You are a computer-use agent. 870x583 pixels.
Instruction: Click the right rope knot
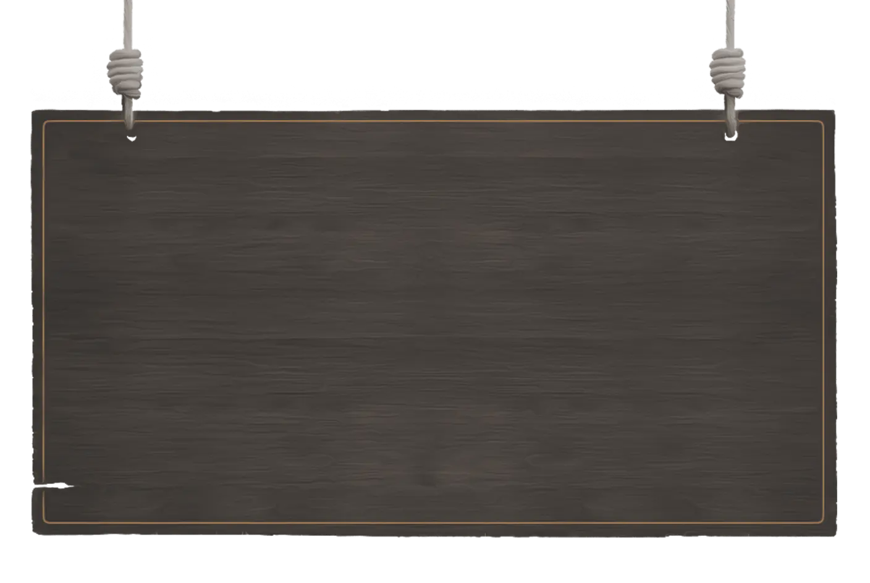729,69
